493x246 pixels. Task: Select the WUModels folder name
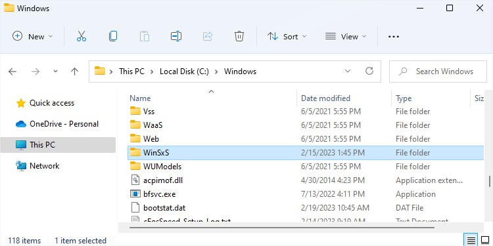click(x=162, y=167)
